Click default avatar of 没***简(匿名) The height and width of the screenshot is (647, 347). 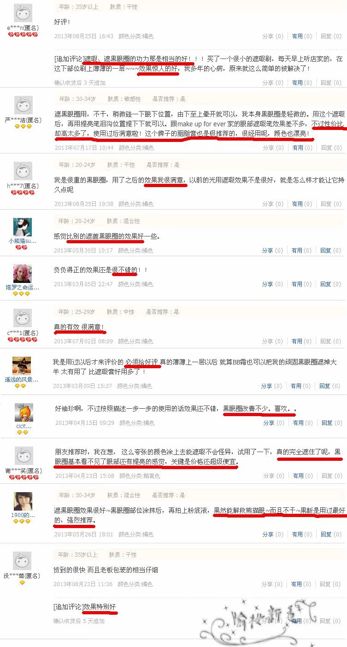22,561
